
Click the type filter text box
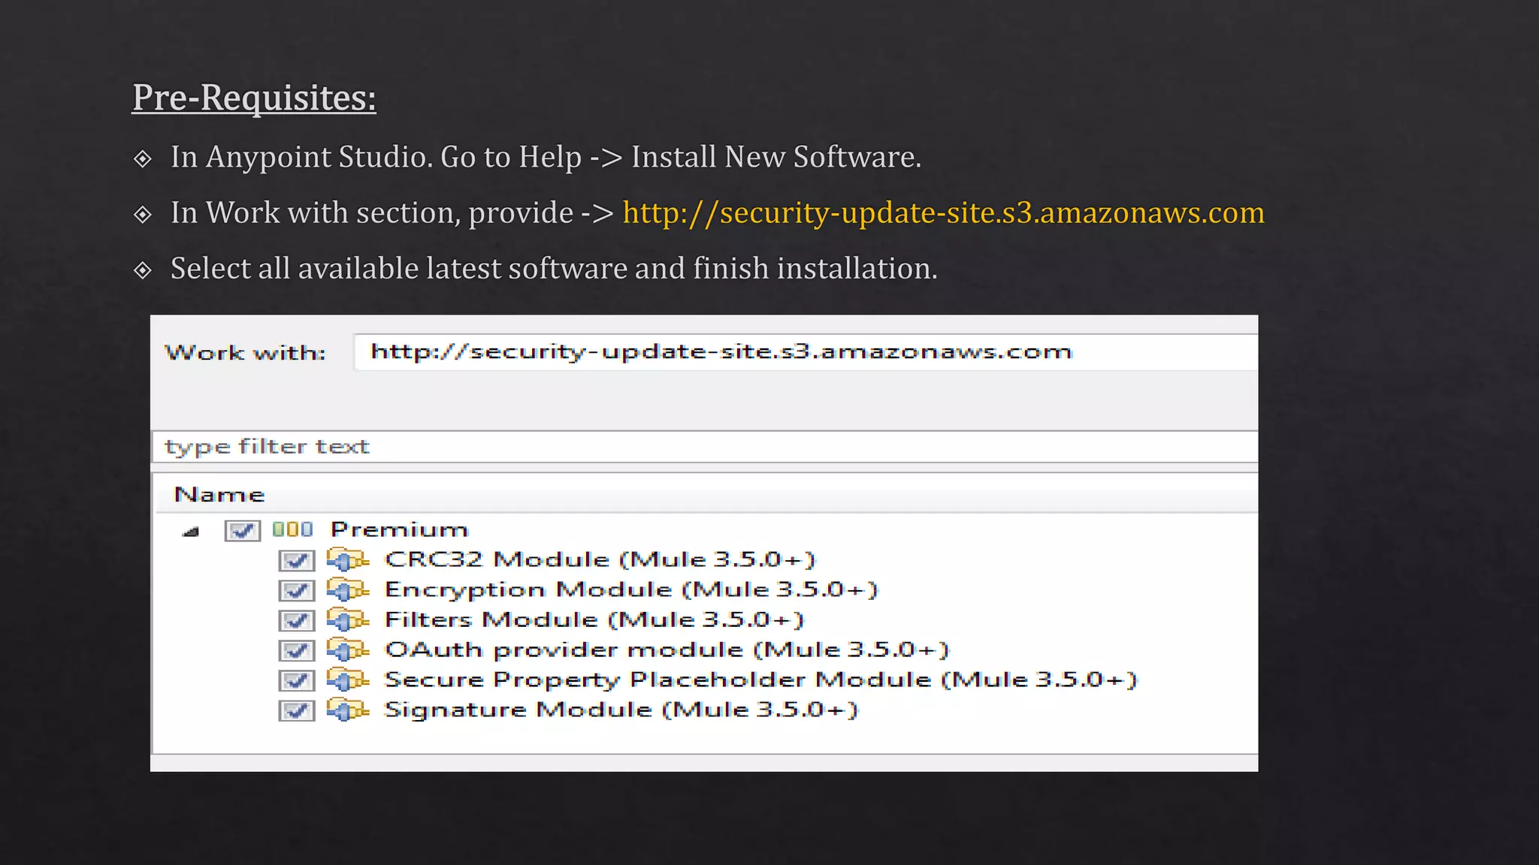pyautogui.click(x=703, y=448)
